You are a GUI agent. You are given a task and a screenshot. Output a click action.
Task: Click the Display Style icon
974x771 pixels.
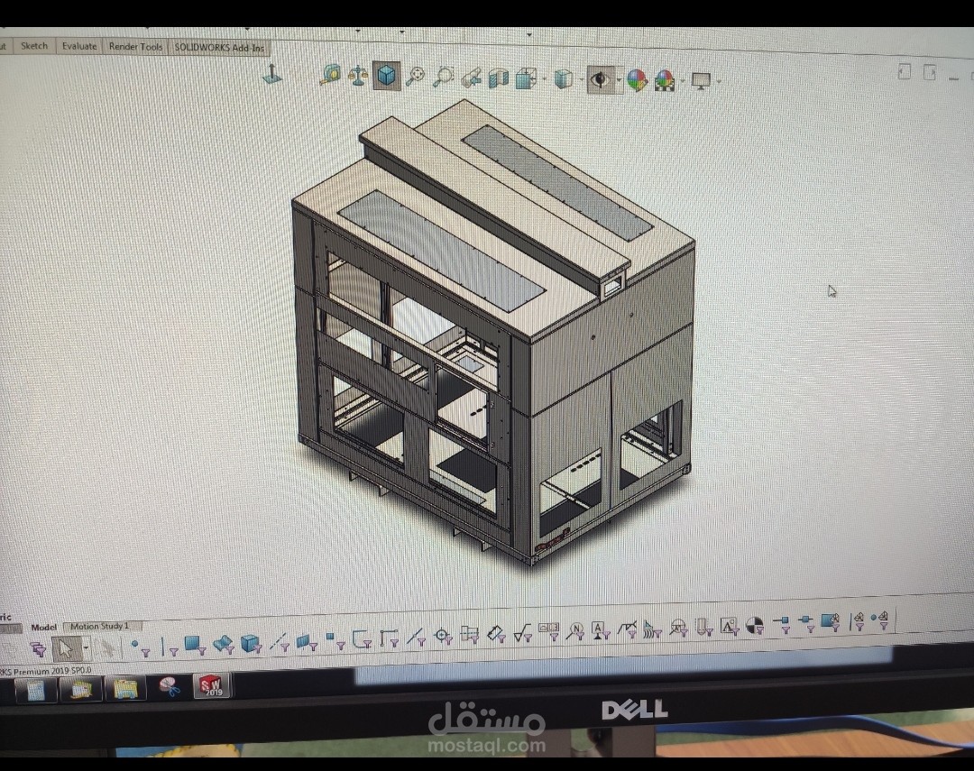coord(563,78)
